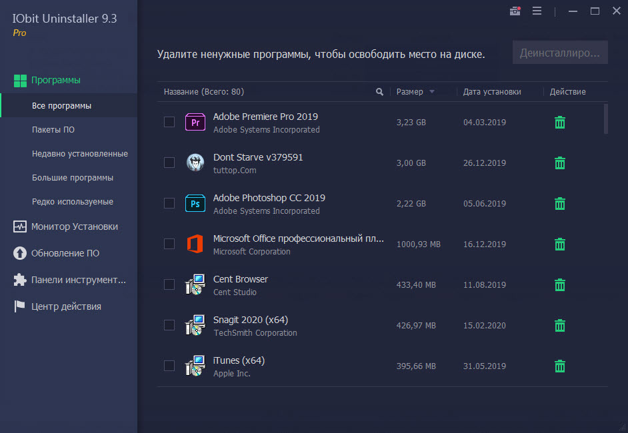This screenshot has width=628, height=433.
Task: Click the 26.12.2019 install date
Action: tap(484, 163)
